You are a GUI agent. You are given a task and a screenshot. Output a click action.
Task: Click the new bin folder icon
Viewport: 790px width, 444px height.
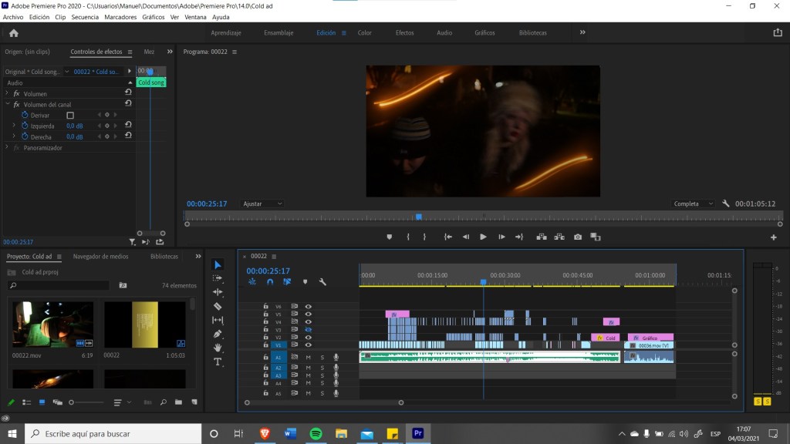pyautogui.click(x=178, y=402)
